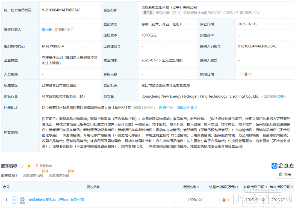The width and height of the screenshot is (295, 209).
Task: Click the 导出 export button
Action: (x=285, y=175)
